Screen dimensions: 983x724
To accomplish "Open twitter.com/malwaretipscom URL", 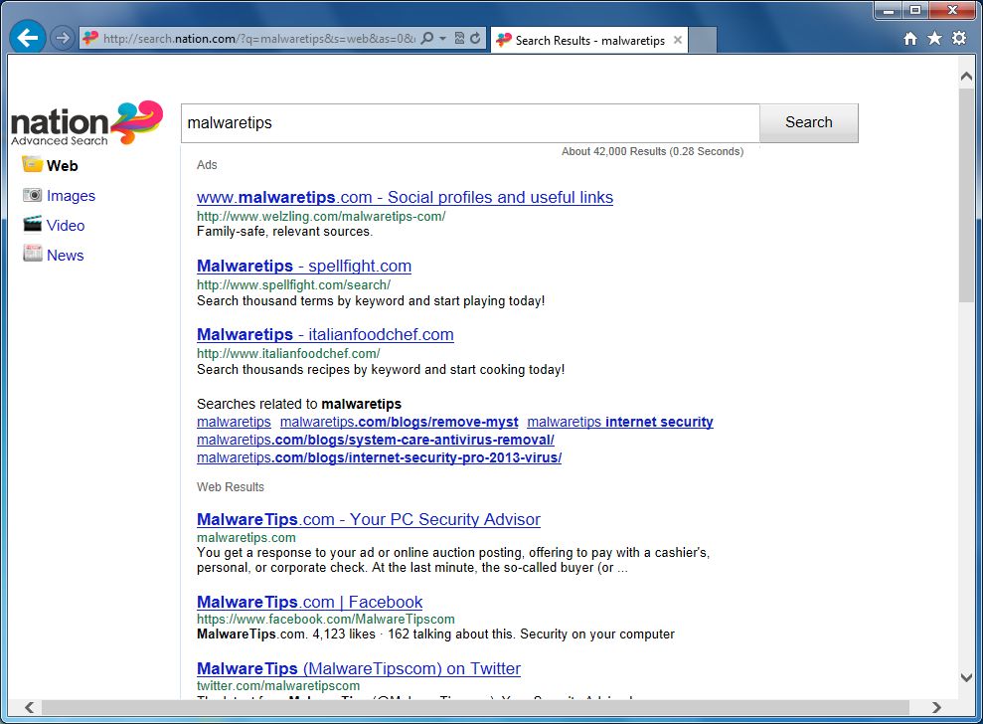I will (x=278, y=686).
